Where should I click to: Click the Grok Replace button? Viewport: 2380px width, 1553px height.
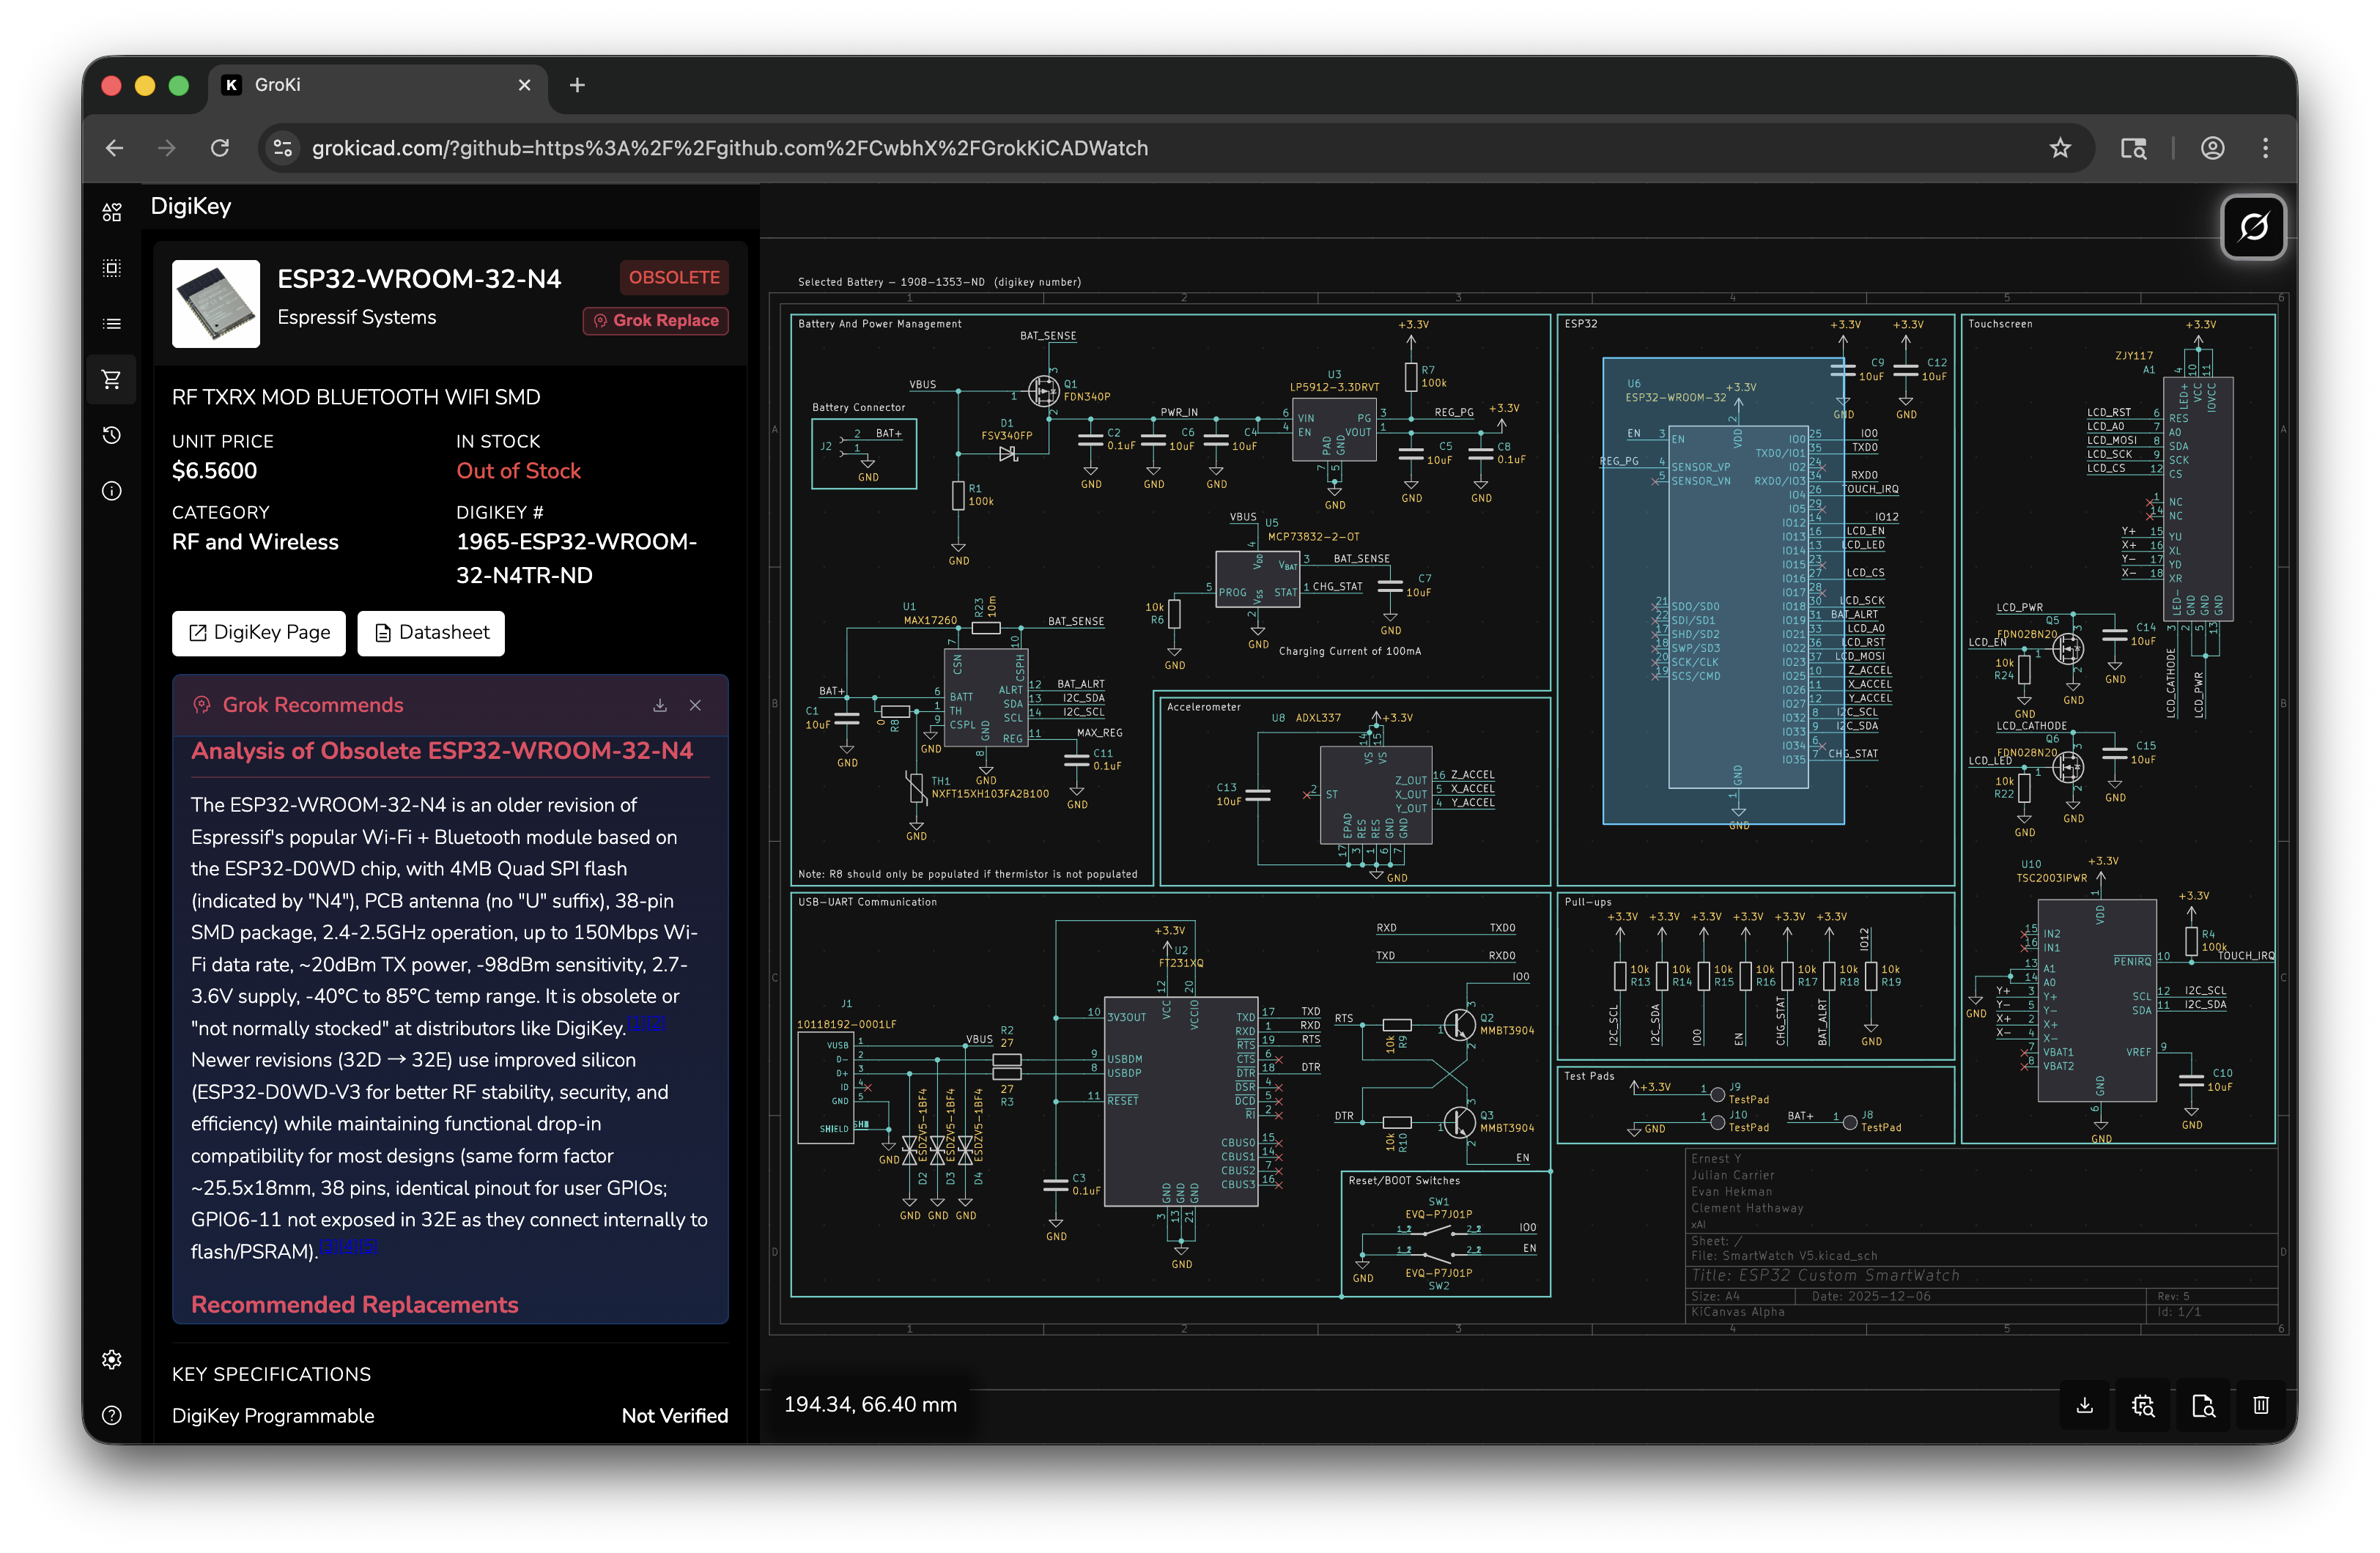coord(656,320)
